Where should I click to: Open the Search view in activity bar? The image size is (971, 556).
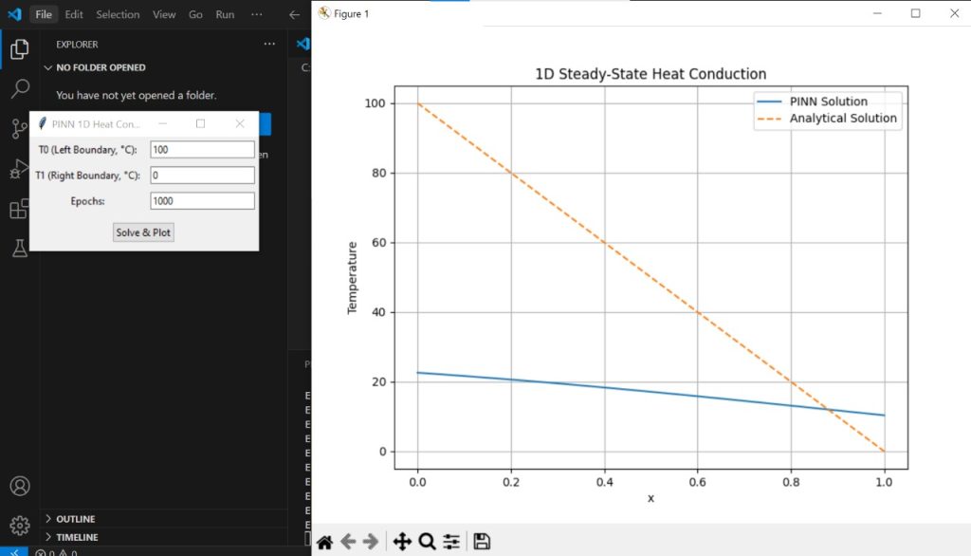tap(19, 89)
